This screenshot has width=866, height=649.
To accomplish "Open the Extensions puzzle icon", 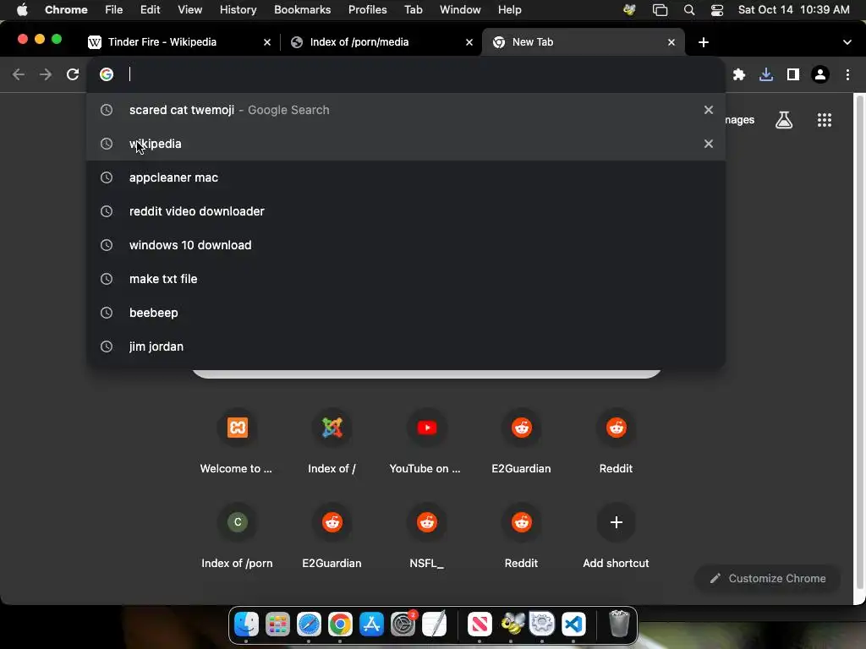I will 739,74.
